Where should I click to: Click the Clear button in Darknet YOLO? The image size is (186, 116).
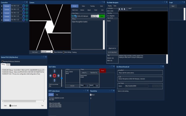pos(5,106)
